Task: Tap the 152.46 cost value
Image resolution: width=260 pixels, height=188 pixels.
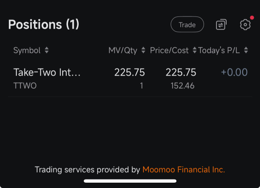Action: point(182,86)
